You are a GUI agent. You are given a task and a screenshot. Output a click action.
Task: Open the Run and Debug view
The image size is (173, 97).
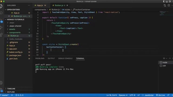click(1, 27)
